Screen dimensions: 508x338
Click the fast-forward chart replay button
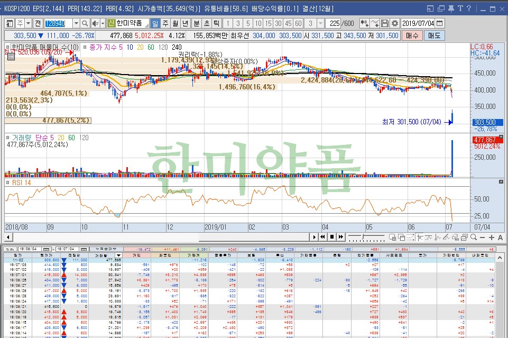click(x=340, y=237)
